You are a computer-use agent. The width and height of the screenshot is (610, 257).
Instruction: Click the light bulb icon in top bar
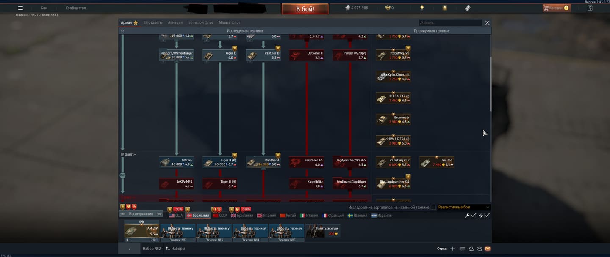pos(421,8)
